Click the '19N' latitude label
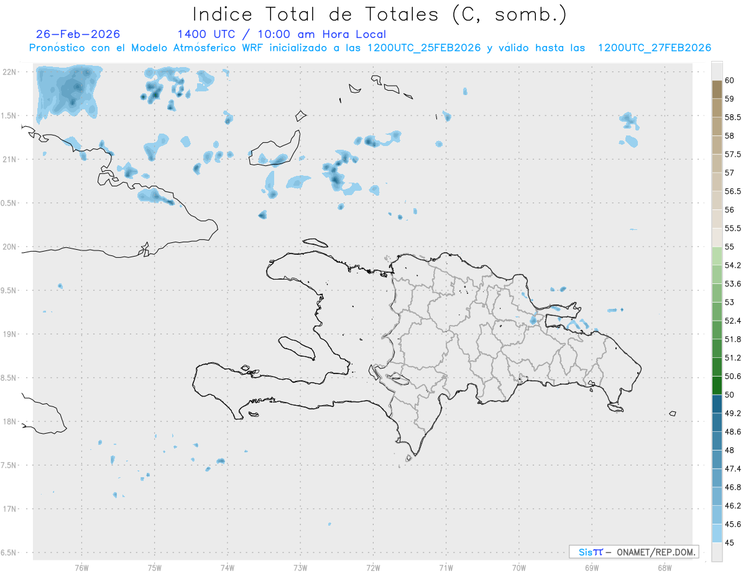The height and width of the screenshot is (576, 746). [x=10, y=334]
